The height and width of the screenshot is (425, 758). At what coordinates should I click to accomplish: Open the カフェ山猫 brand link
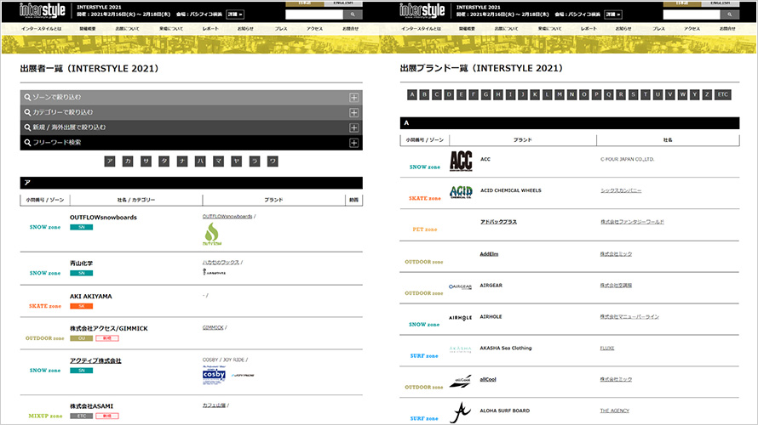(214, 405)
